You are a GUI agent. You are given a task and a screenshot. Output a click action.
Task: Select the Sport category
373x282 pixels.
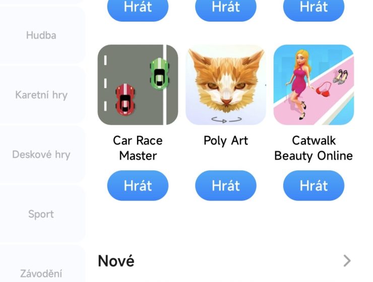pos(41,214)
